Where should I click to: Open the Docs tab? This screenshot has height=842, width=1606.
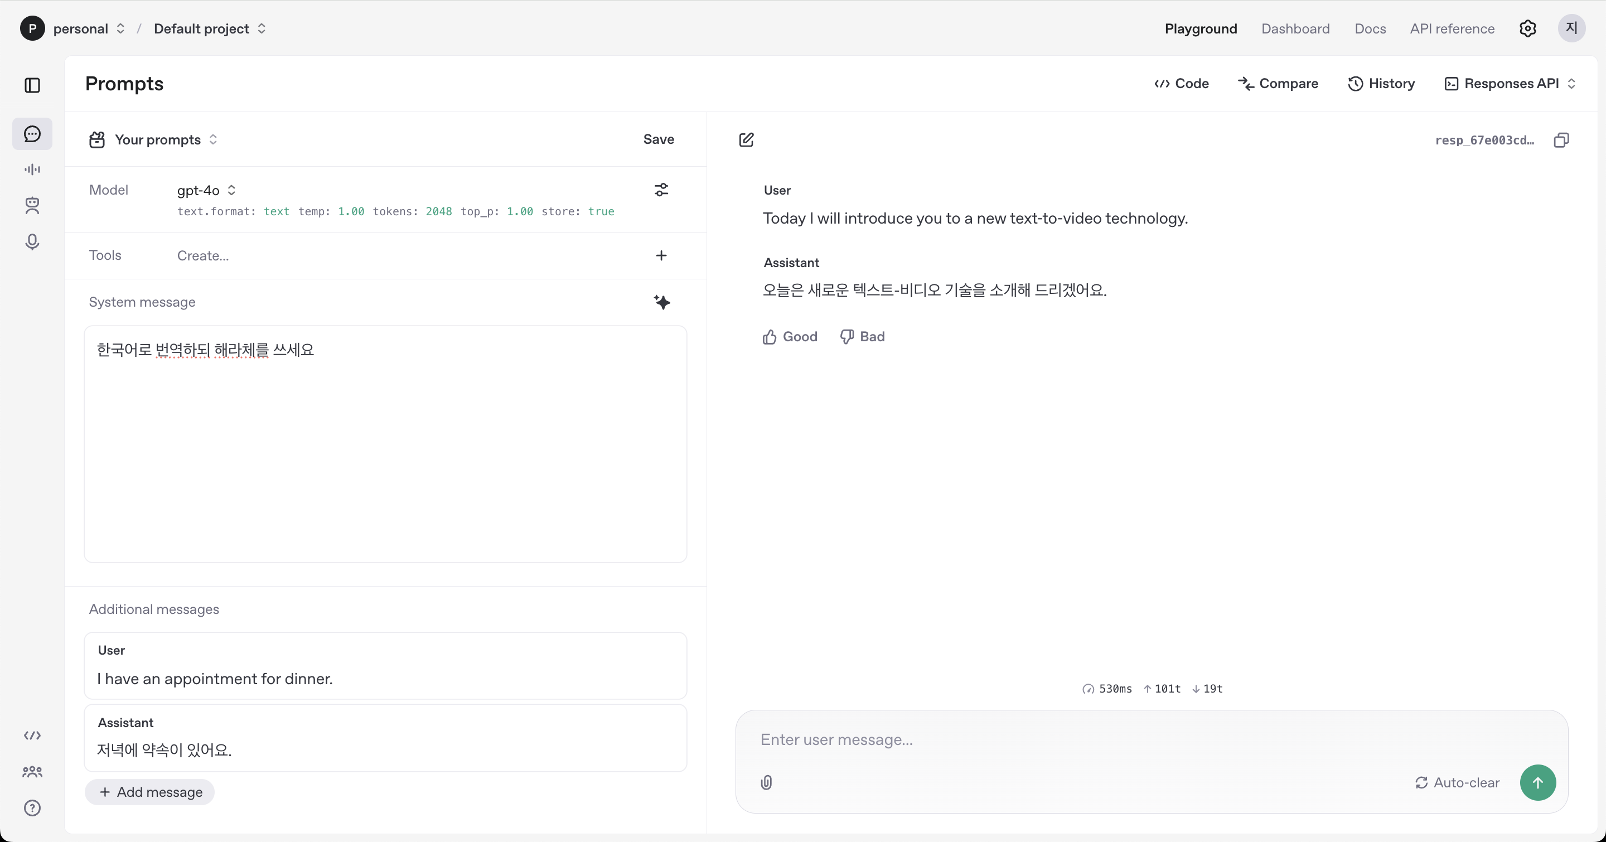click(x=1370, y=28)
